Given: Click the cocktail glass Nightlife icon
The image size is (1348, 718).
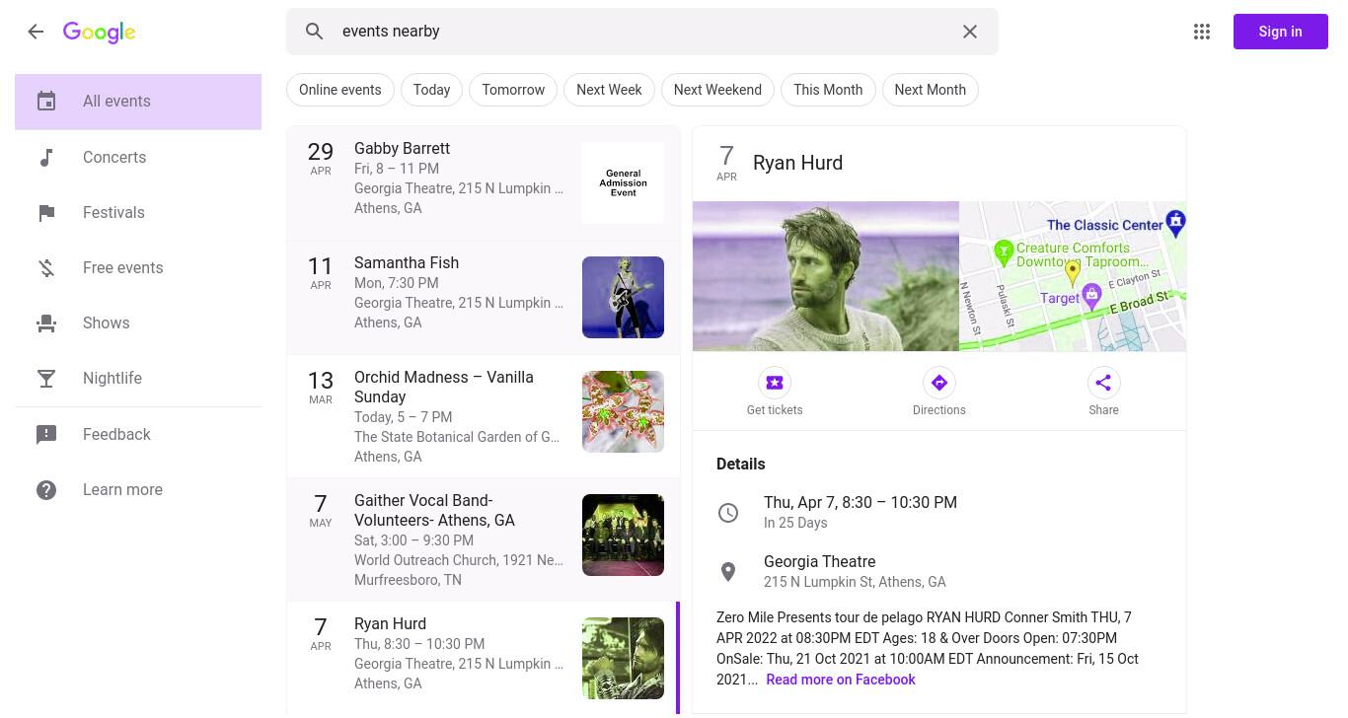Looking at the screenshot, I should 46,378.
